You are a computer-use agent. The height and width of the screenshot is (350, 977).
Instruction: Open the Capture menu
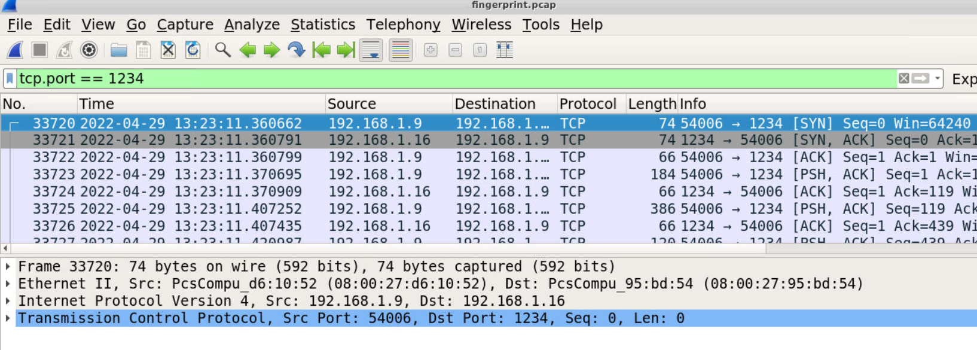(x=185, y=25)
